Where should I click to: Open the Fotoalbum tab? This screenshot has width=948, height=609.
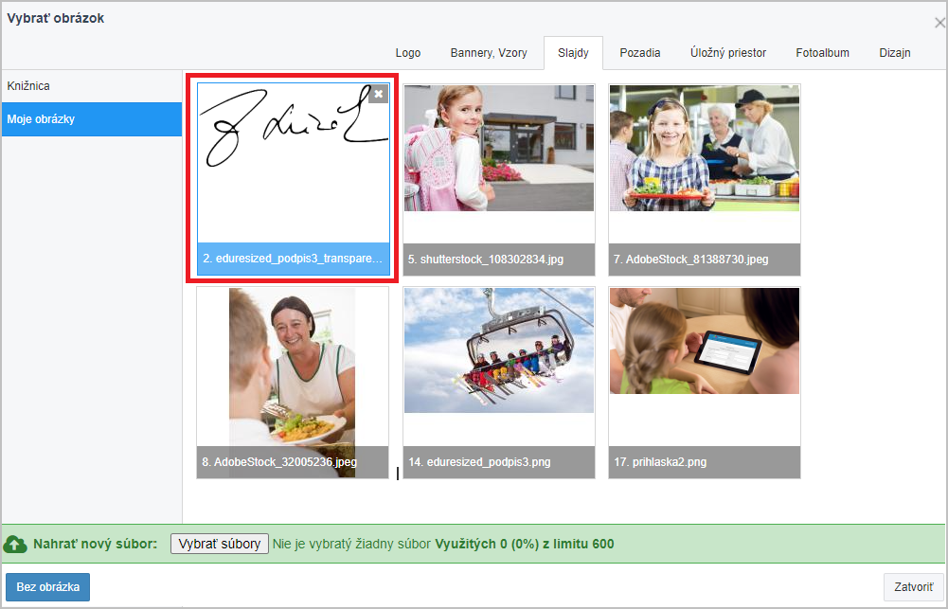click(822, 53)
